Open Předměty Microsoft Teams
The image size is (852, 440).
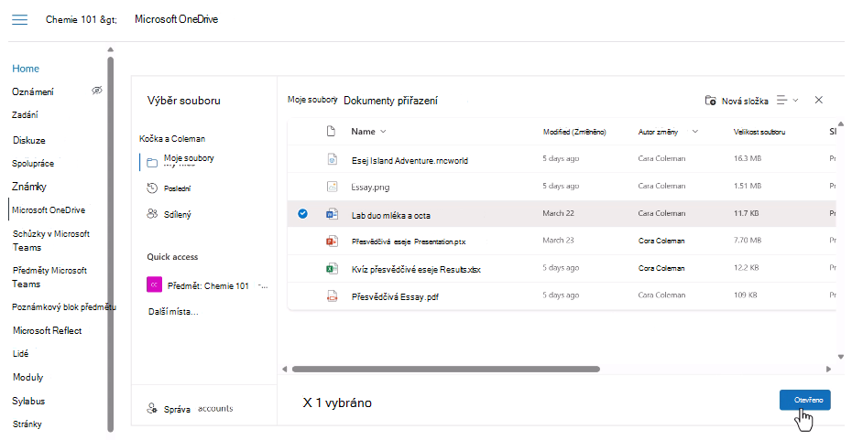49,276
